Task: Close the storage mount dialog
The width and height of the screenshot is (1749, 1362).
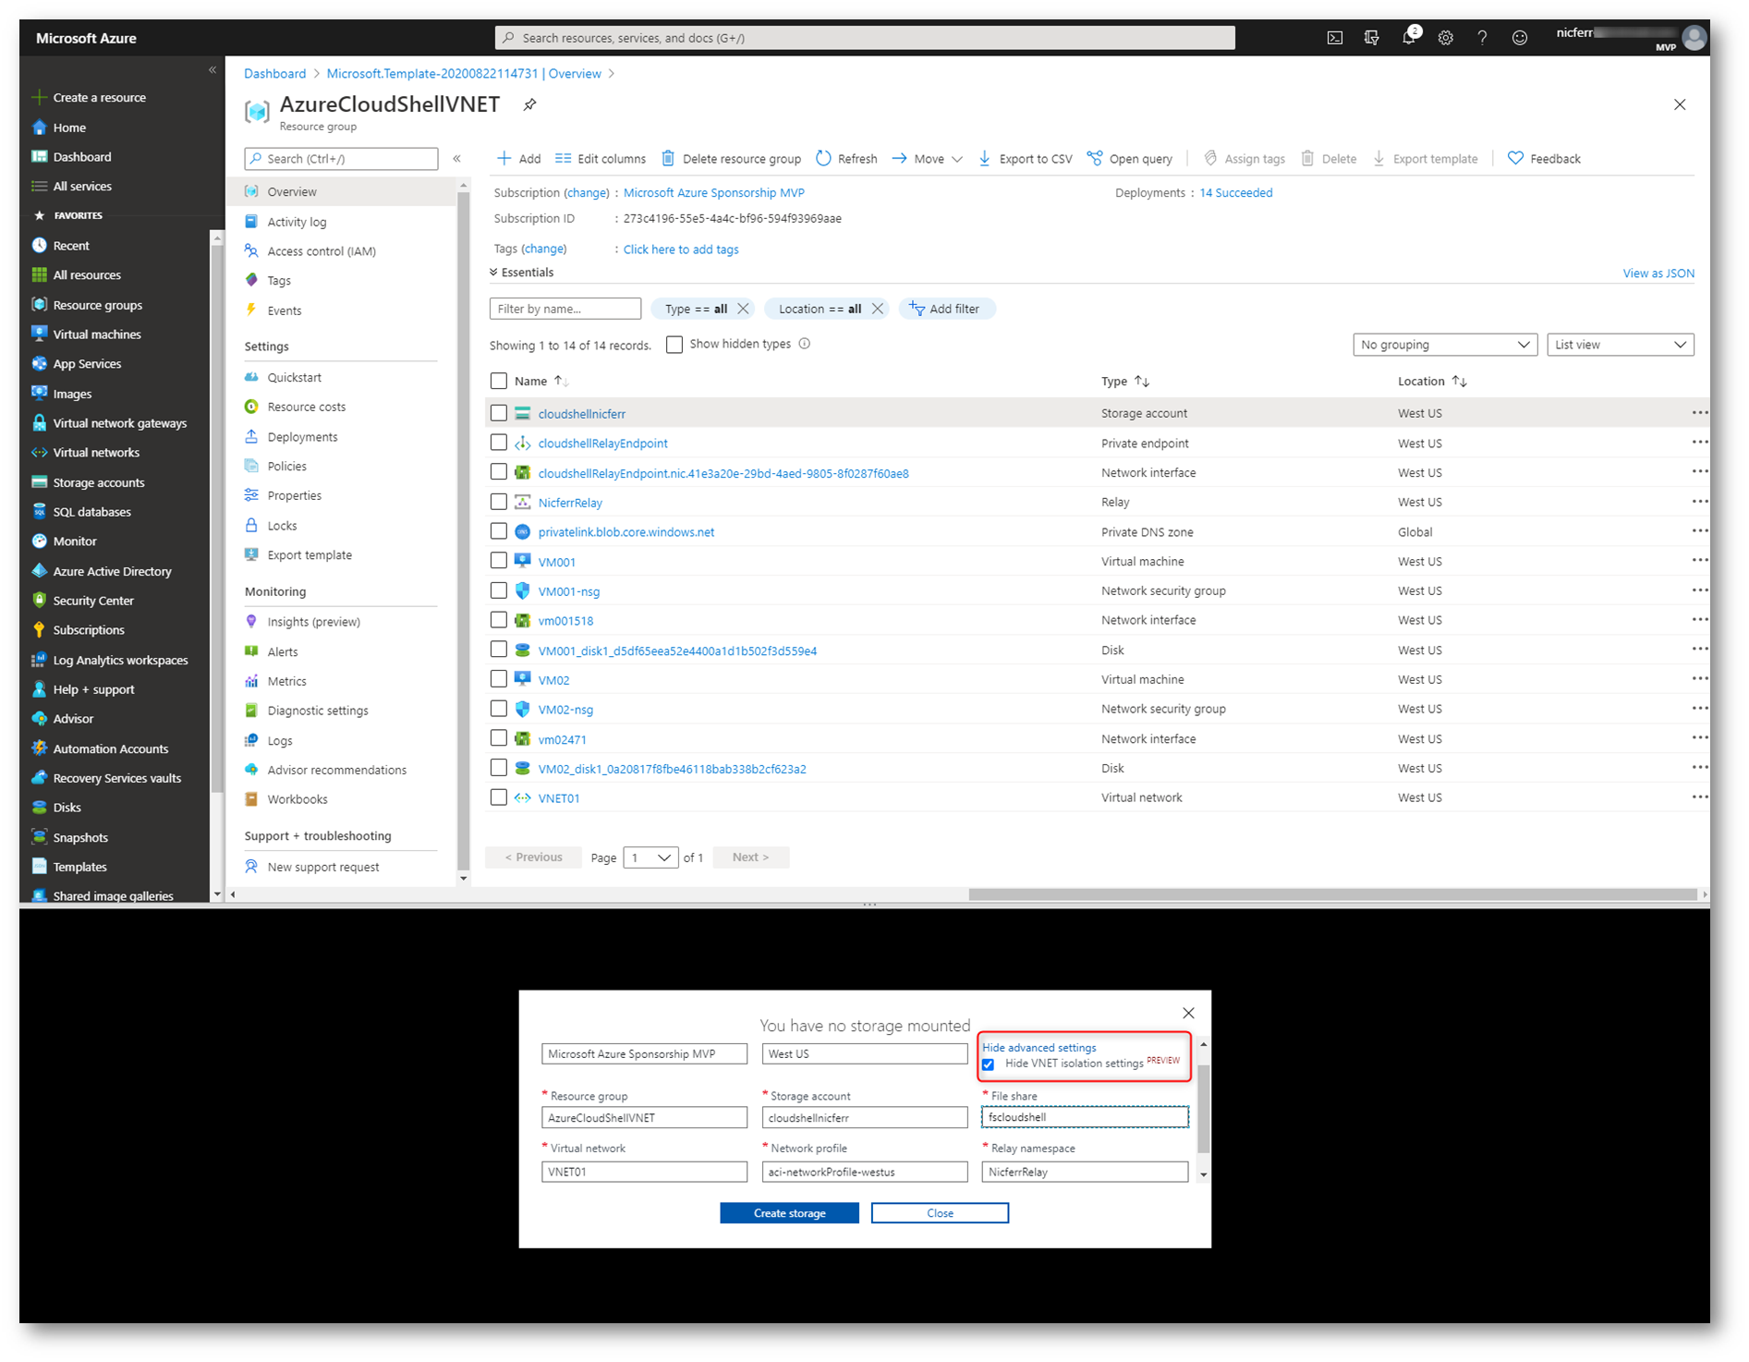Action: [x=1188, y=1013]
